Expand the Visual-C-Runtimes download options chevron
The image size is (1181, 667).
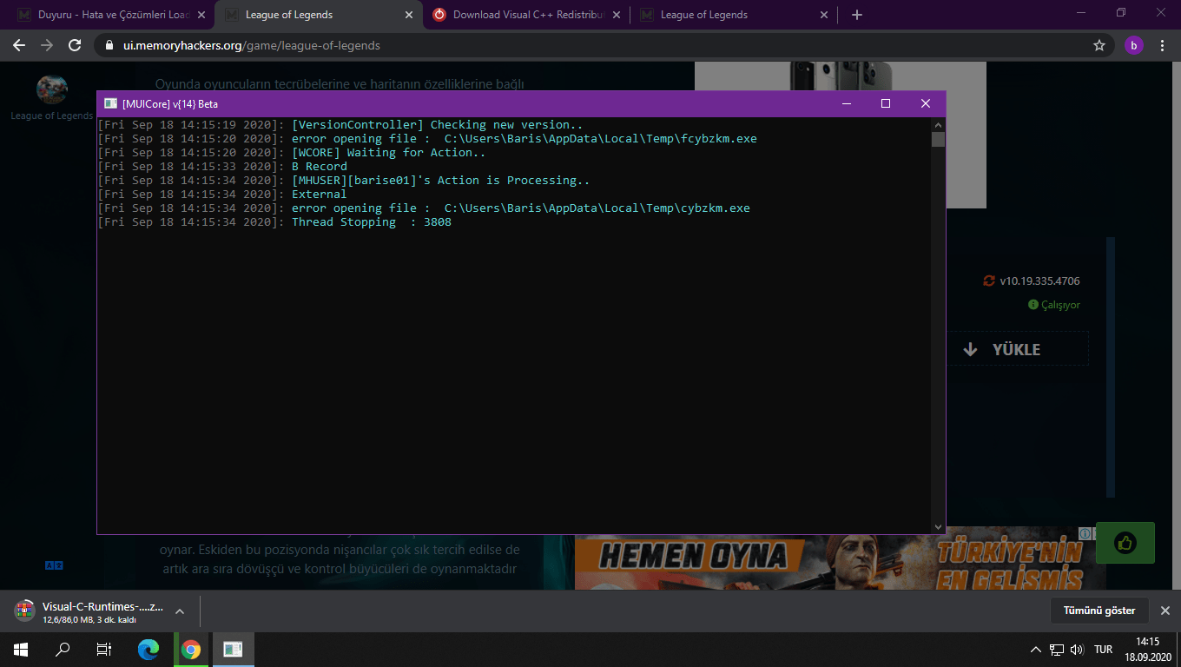click(180, 611)
